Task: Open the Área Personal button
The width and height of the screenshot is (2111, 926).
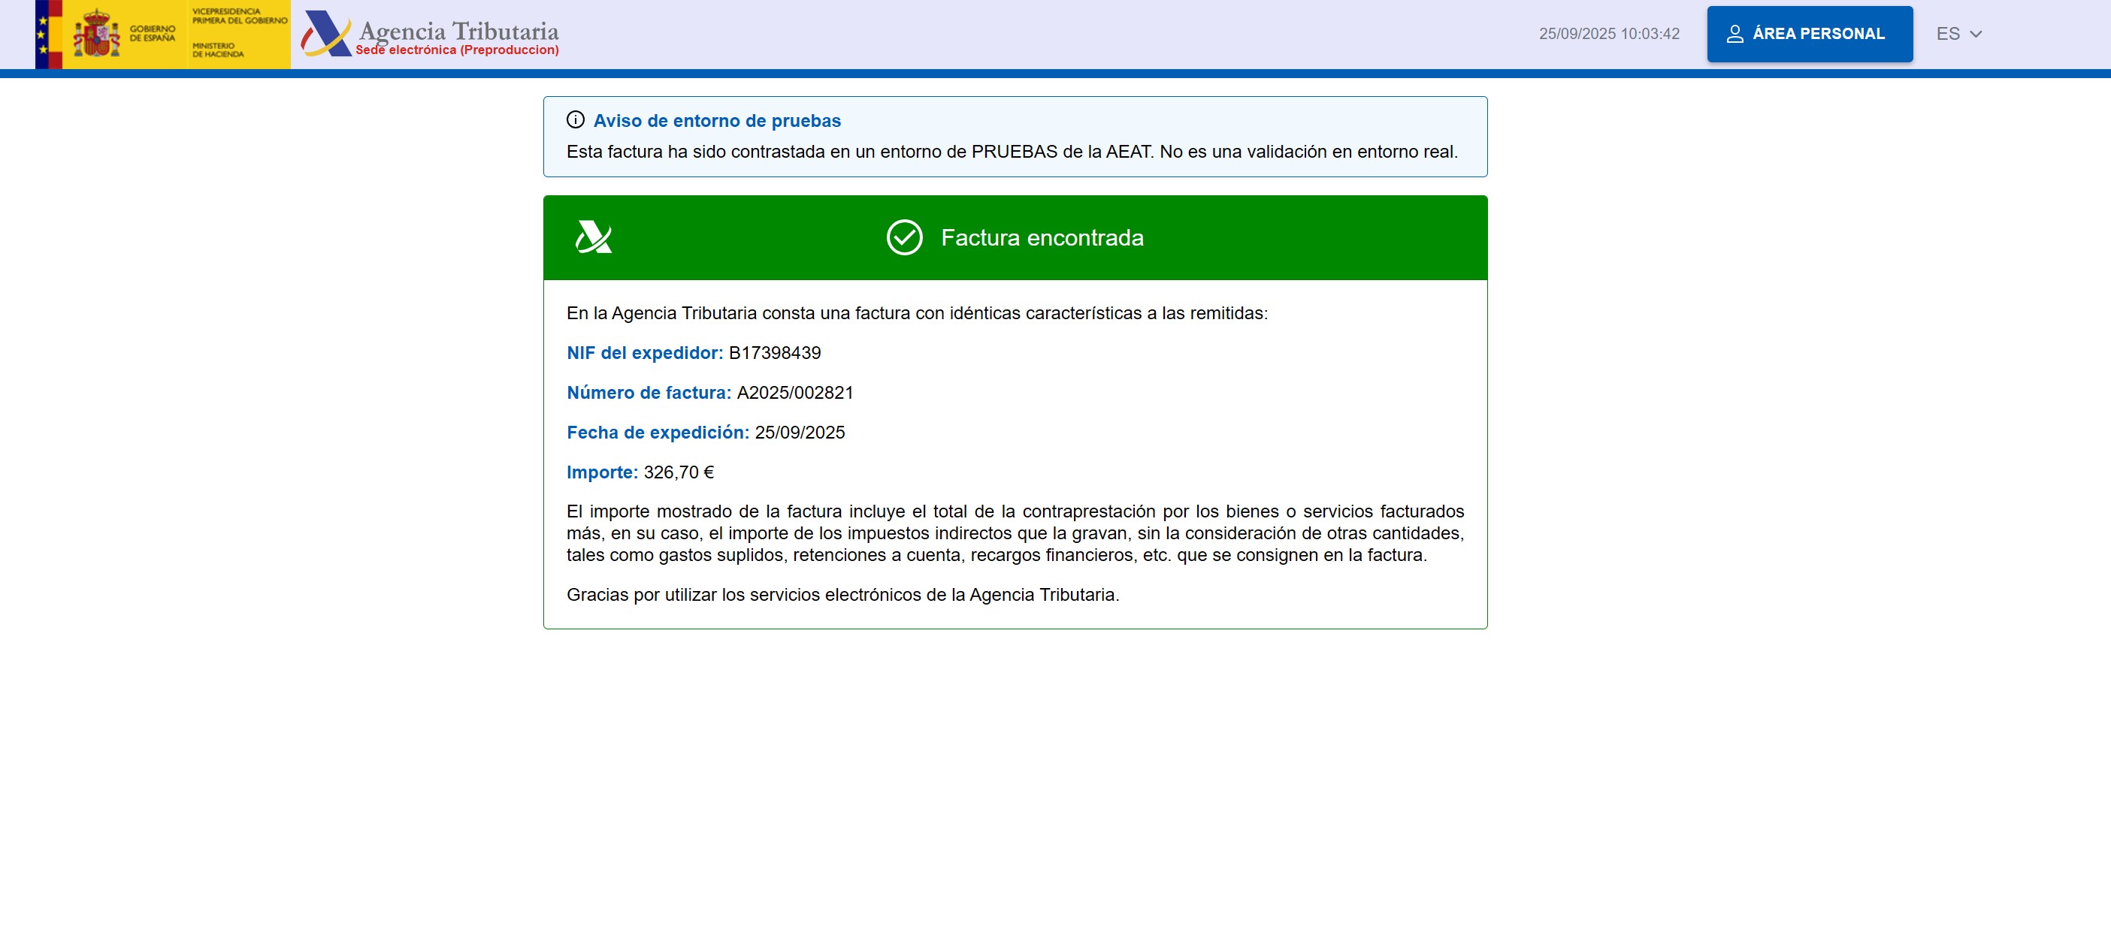Action: pyautogui.click(x=1810, y=34)
